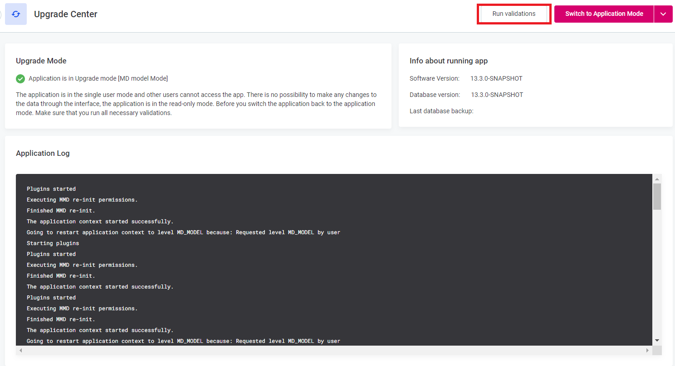
Task: Open the dropdown arrow next to Switch to Application Mode
Action: tap(663, 14)
